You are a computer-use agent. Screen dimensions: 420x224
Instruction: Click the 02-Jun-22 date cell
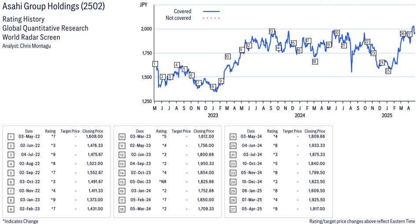tap(30, 146)
